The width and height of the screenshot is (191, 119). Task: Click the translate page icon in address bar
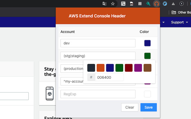coord(104,4)
